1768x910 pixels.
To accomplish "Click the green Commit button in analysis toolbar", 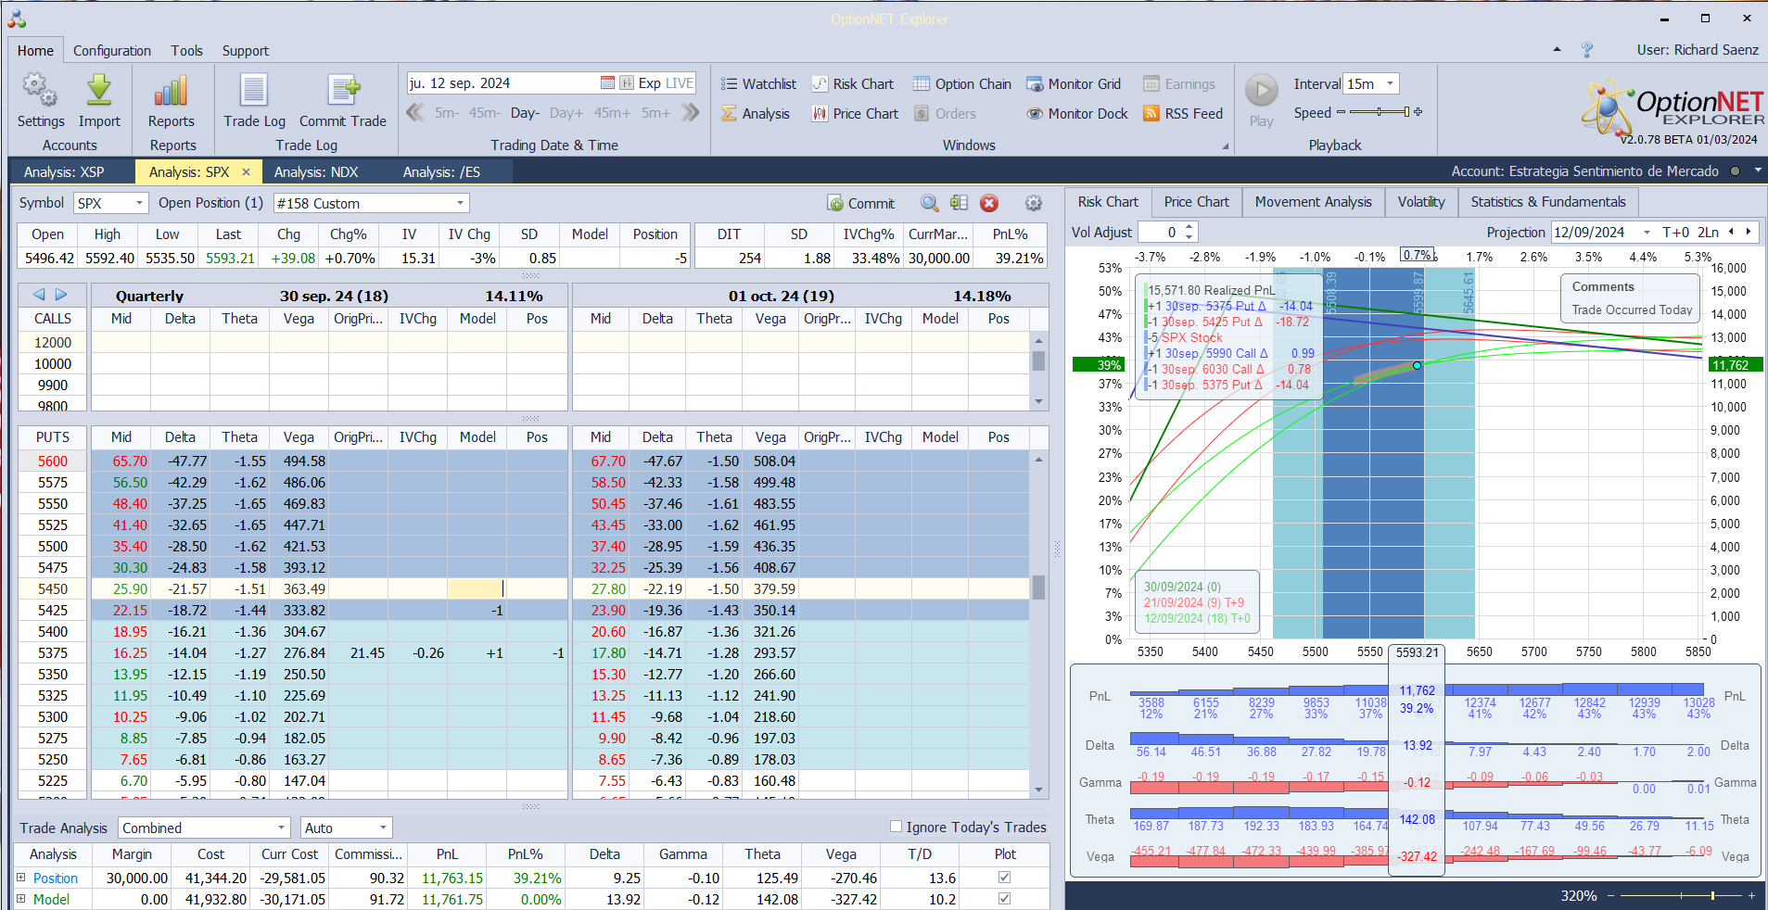I will pos(861,204).
